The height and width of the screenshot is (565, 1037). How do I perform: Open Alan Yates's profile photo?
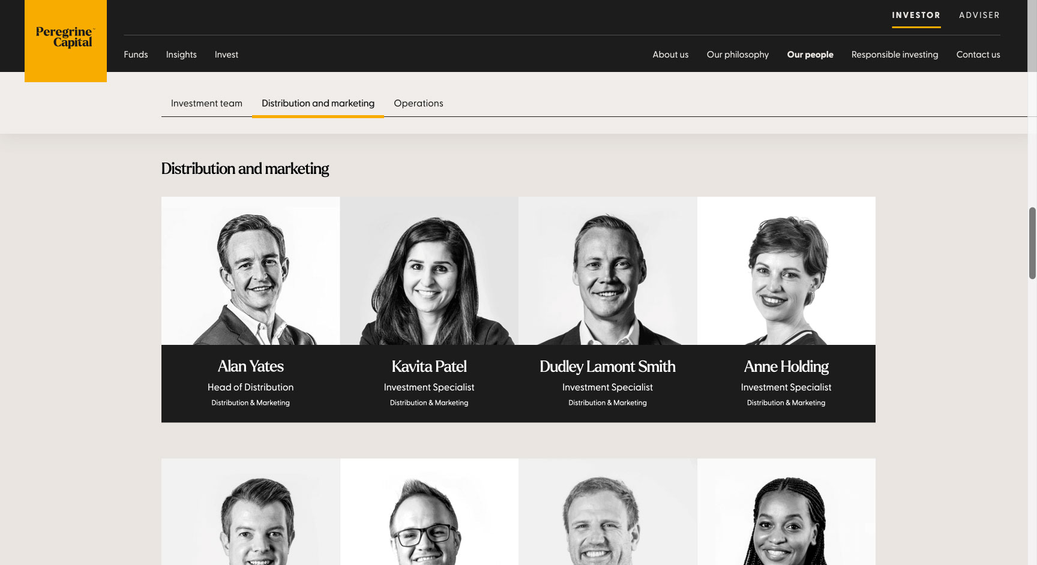point(250,271)
